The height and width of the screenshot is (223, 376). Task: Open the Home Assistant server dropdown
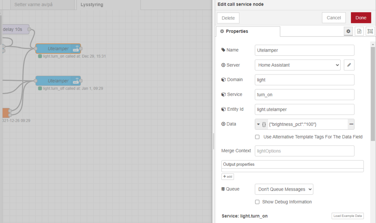[x=297, y=65]
